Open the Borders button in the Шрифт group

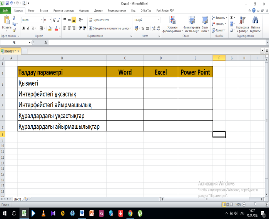point(41,28)
